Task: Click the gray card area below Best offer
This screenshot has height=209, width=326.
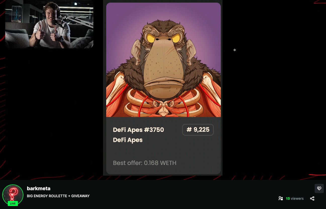Action: click(x=163, y=170)
